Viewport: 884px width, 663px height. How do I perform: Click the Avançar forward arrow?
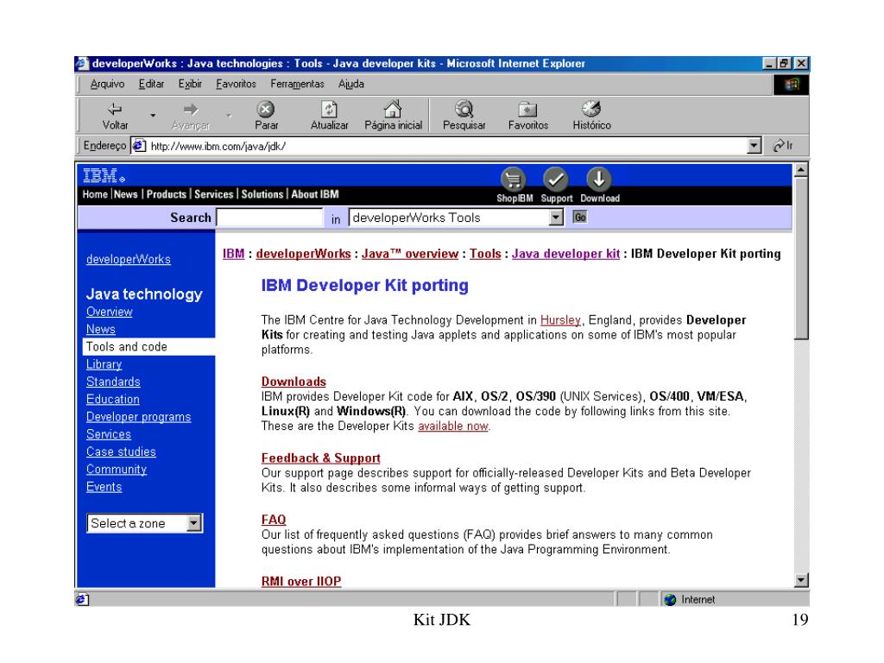pos(191,110)
